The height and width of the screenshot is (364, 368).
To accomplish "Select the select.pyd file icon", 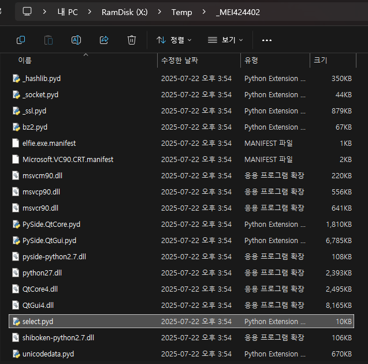I will [x=16, y=321].
